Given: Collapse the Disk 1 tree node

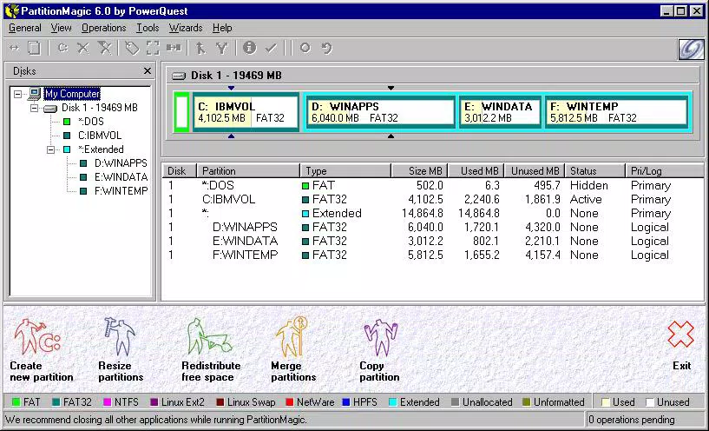Looking at the screenshot, I should pyautogui.click(x=35, y=109).
